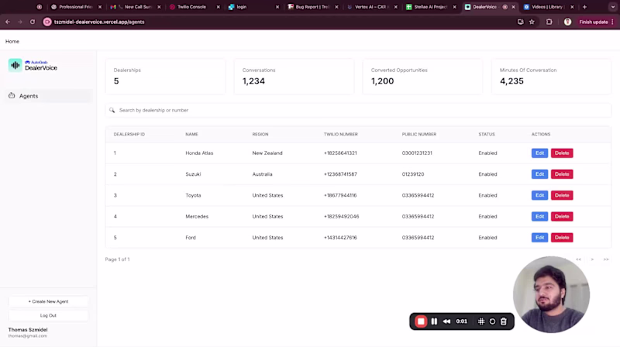This screenshot has width=620, height=347.
Task: Switch to the Videos Library tab
Action: pos(547,7)
